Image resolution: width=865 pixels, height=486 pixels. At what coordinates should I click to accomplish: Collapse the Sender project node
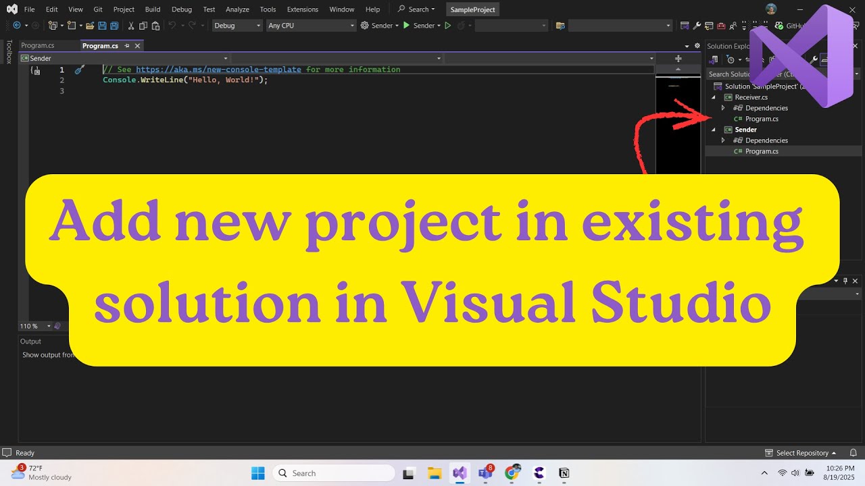tap(714, 130)
